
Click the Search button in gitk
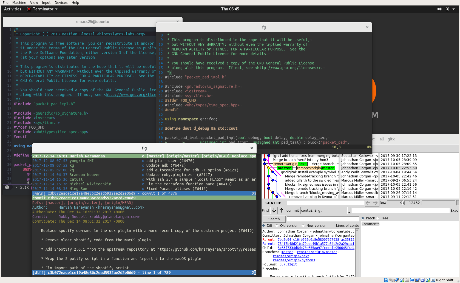274,219
